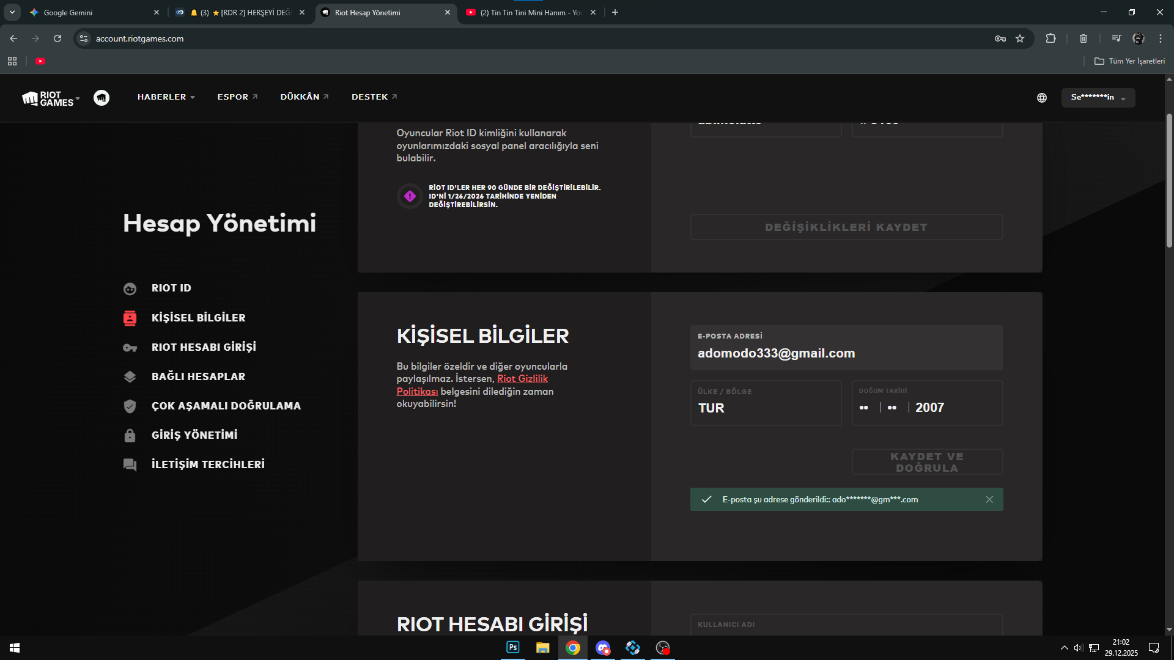Screen dimensions: 1174x660
Task: Click the browser back arrow
Action: pos(13,38)
